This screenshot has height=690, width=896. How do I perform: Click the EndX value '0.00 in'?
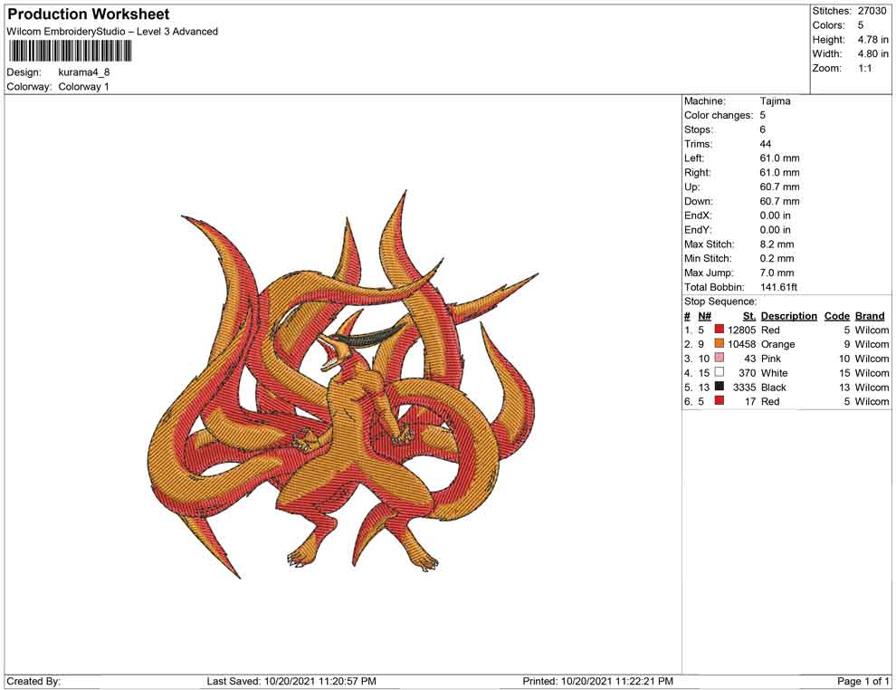pyautogui.click(x=776, y=216)
